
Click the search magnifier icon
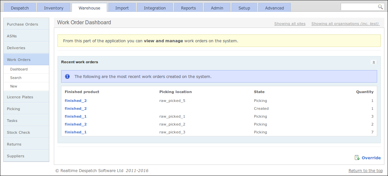[380, 7]
